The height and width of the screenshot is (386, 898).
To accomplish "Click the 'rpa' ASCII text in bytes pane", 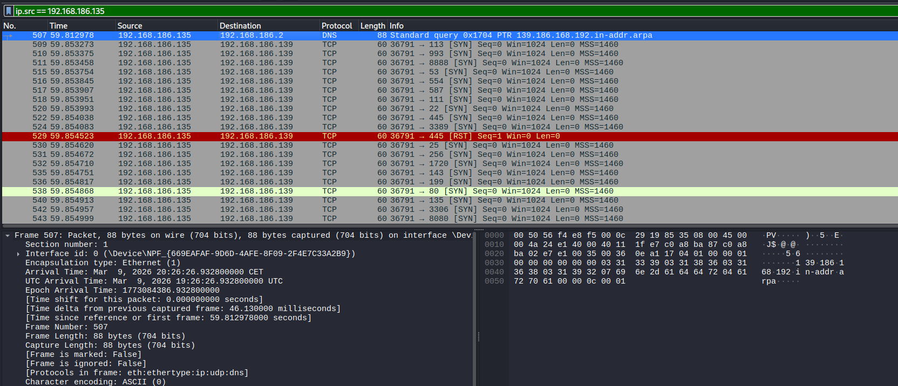I will coord(768,281).
